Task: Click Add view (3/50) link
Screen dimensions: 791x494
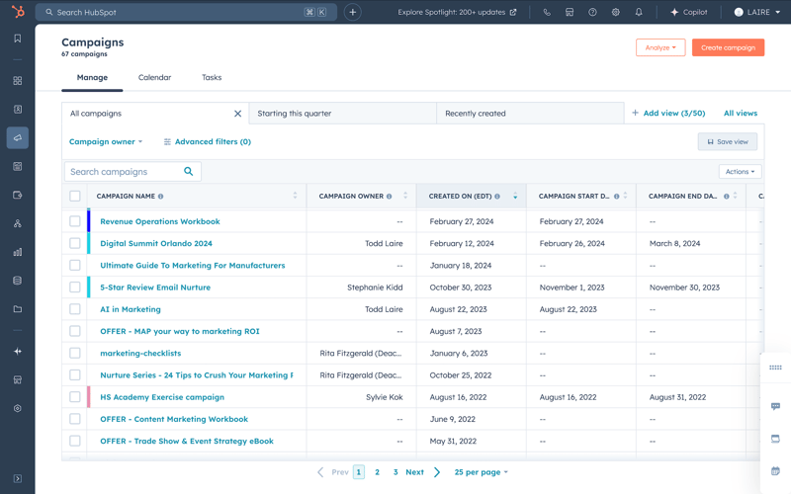Action: tap(668, 114)
